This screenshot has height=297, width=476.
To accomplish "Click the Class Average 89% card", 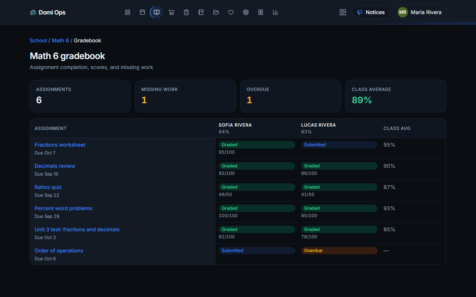I will [x=396, y=96].
